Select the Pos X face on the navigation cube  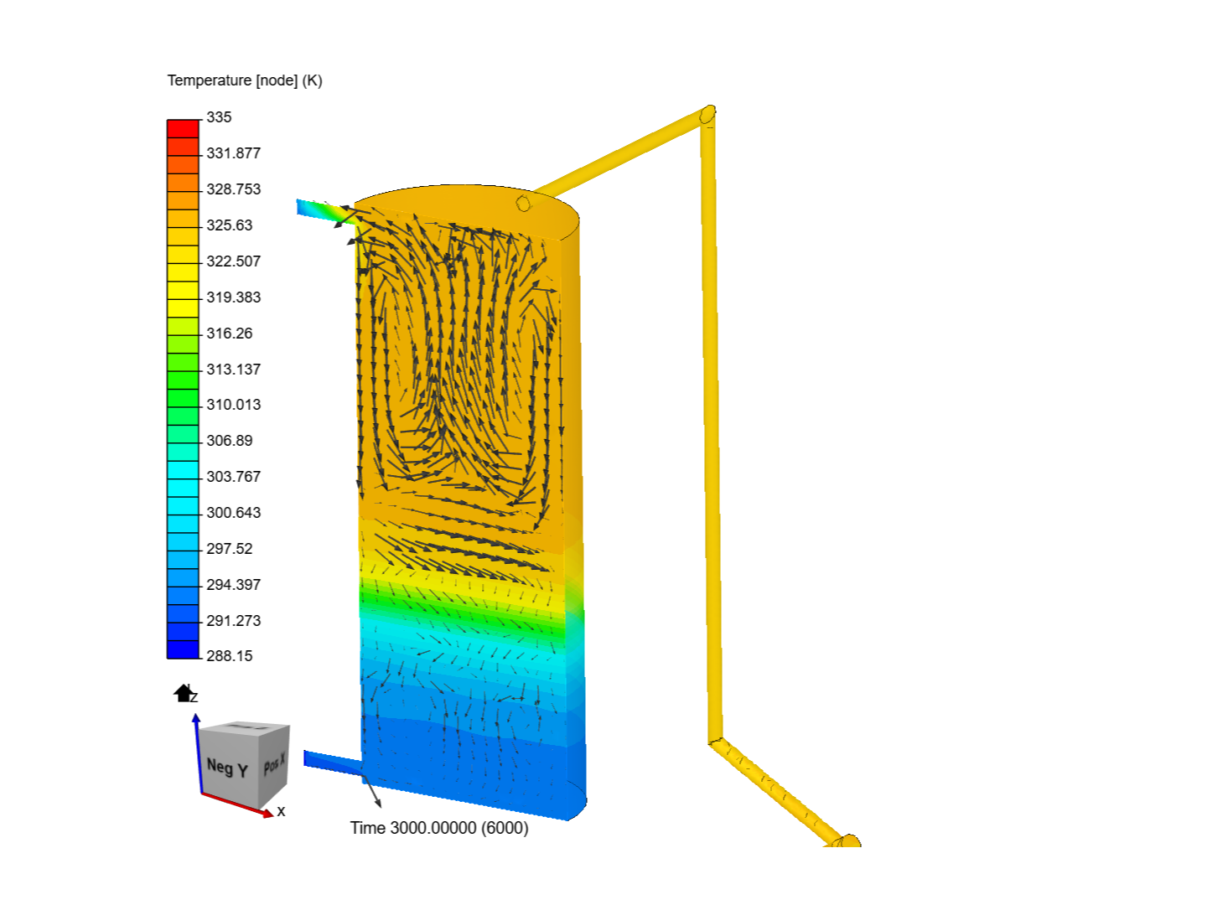pyautogui.click(x=275, y=767)
